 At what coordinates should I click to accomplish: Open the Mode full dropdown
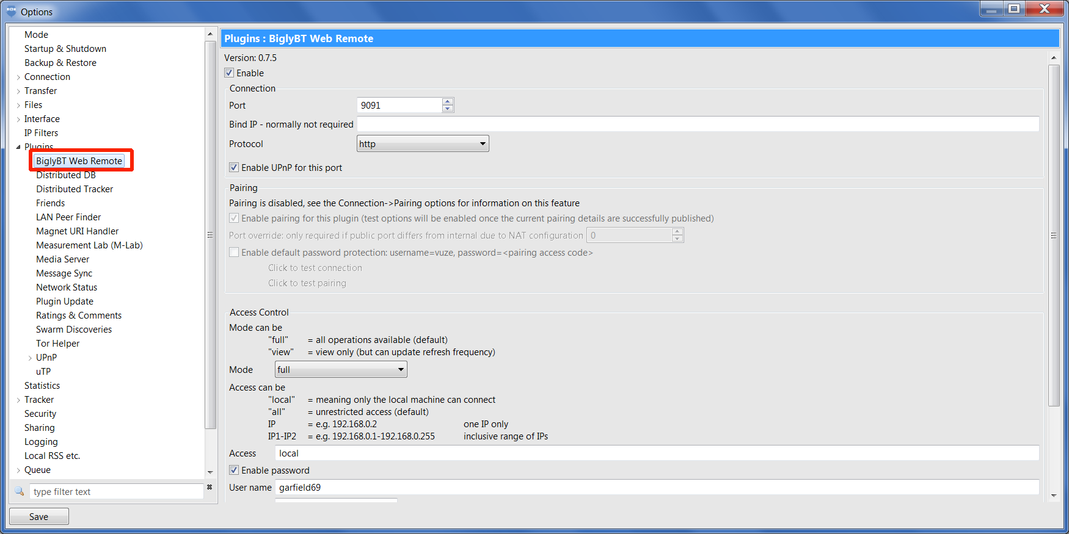point(341,369)
